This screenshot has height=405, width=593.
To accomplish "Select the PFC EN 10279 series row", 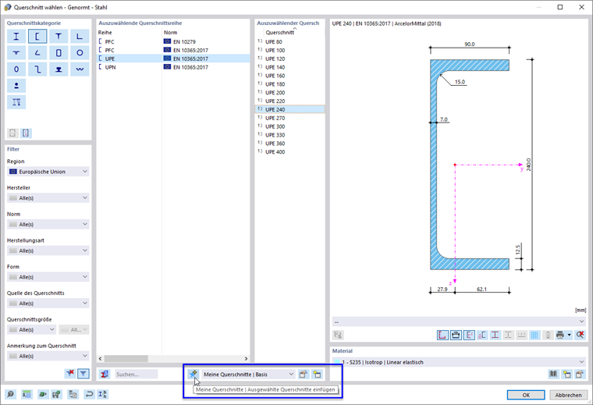I will [173, 41].
